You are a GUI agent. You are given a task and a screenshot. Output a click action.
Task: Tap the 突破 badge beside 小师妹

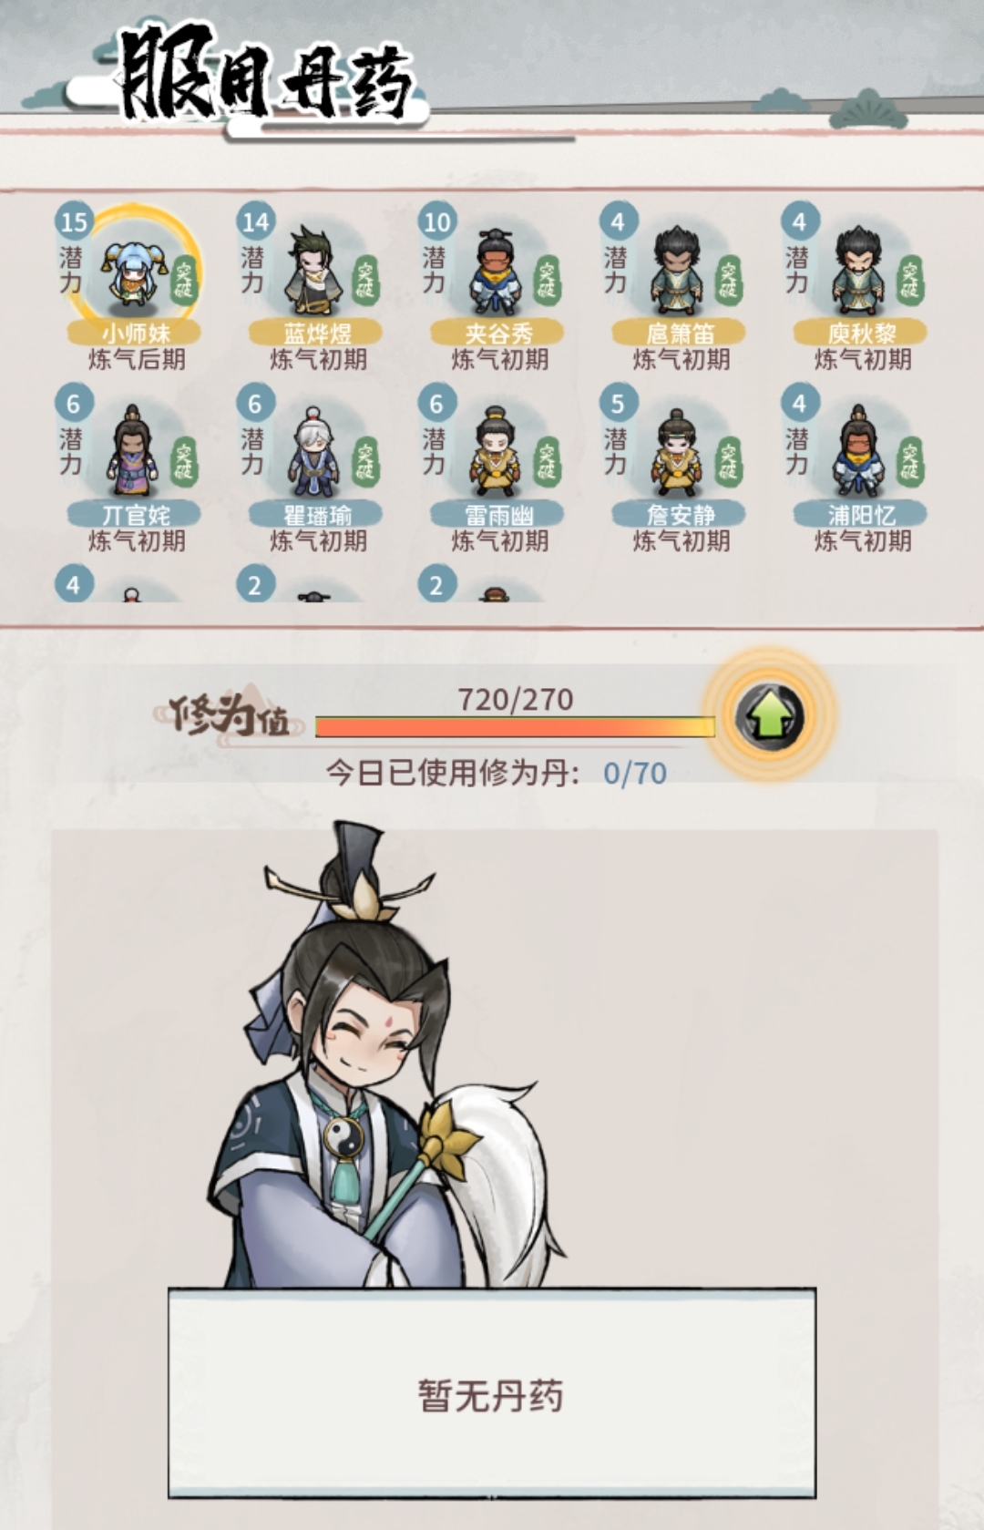(184, 280)
